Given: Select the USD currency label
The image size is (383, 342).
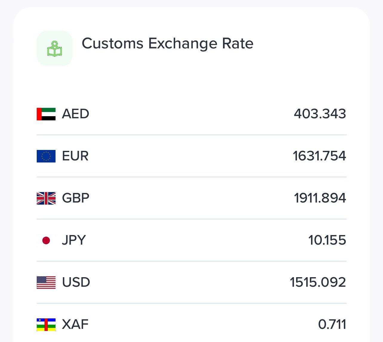Looking at the screenshot, I should pyautogui.click(x=76, y=283).
